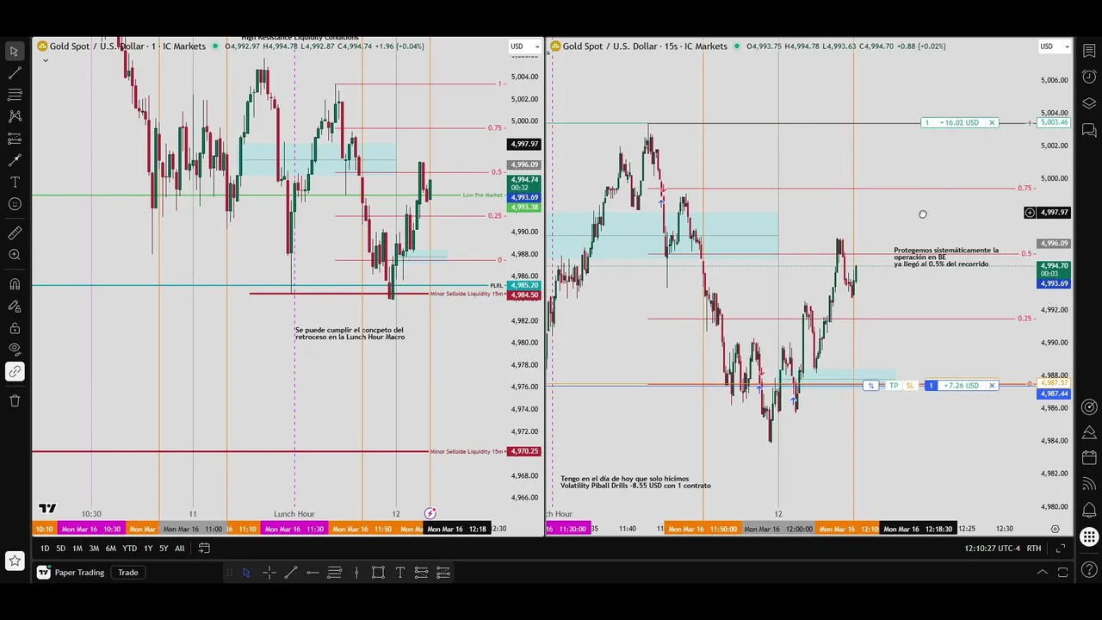The width and height of the screenshot is (1102, 620).
Task: Toggle hide all drawings eye icon
Action: [15, 350]
